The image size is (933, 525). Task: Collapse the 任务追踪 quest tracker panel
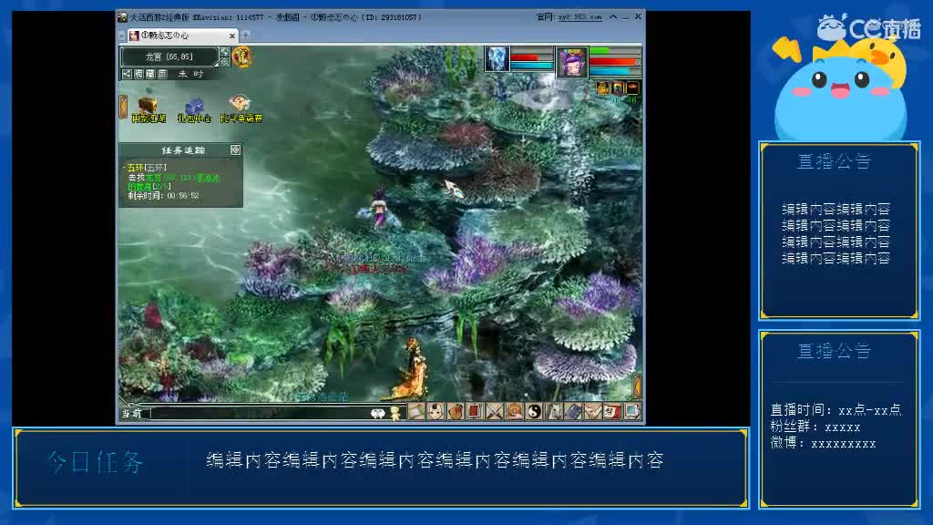coord(235,150)
